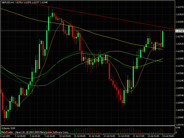Click the 1.61245 price axis label
This screenshot has width=184, height=138.
pyautogui.click(x=180, y=81)
